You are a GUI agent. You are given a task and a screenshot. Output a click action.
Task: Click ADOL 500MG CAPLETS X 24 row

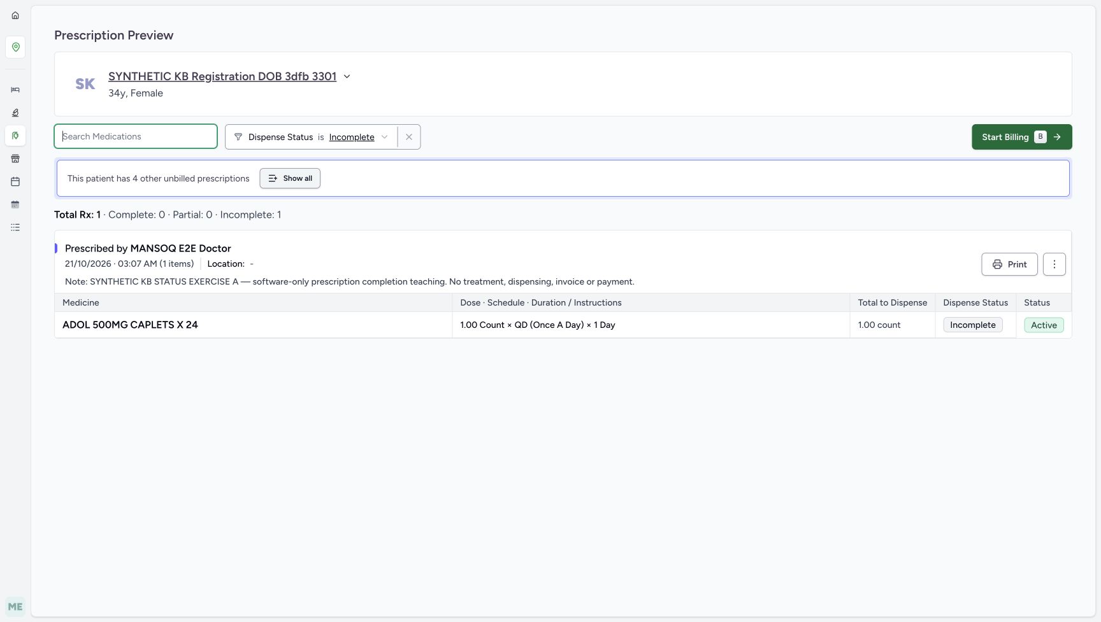click(563, 325)
